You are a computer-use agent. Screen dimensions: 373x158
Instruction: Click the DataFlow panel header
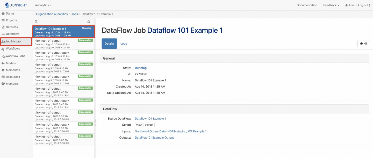pyautogui.click(x=234, y=109)
